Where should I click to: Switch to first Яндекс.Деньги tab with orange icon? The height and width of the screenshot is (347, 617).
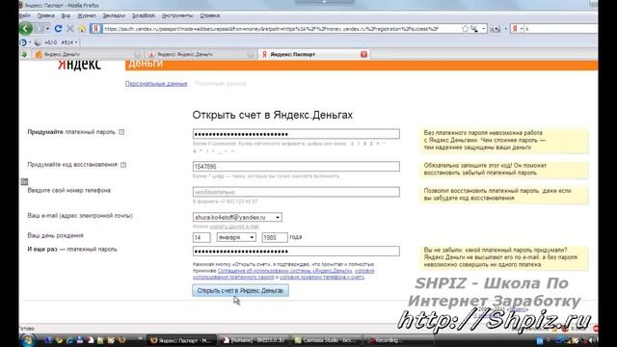click(x=87, y=54)
